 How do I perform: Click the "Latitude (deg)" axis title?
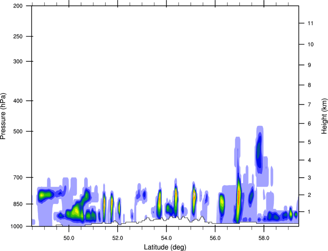tap(165, 247)
